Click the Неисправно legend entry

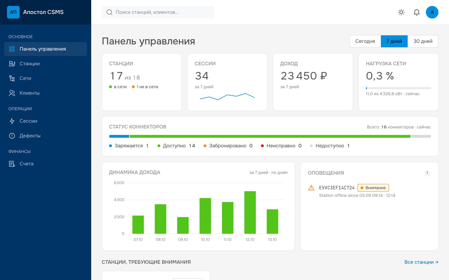point(281,146)
